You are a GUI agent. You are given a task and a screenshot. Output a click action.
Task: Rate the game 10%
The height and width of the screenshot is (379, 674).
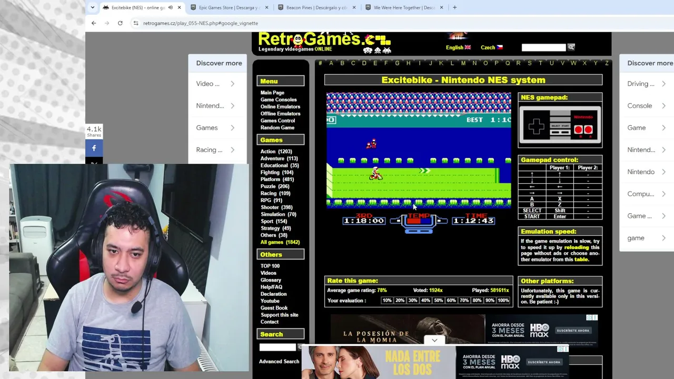point(387,301)
